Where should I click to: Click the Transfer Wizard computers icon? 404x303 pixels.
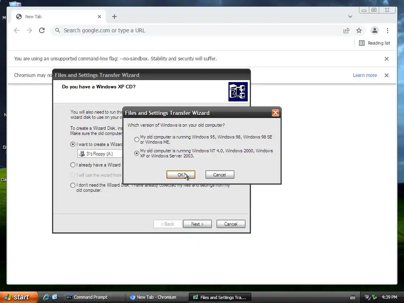point(238,92)
